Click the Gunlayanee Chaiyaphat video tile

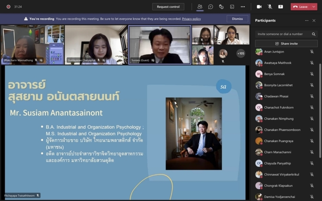coord(96,45)
